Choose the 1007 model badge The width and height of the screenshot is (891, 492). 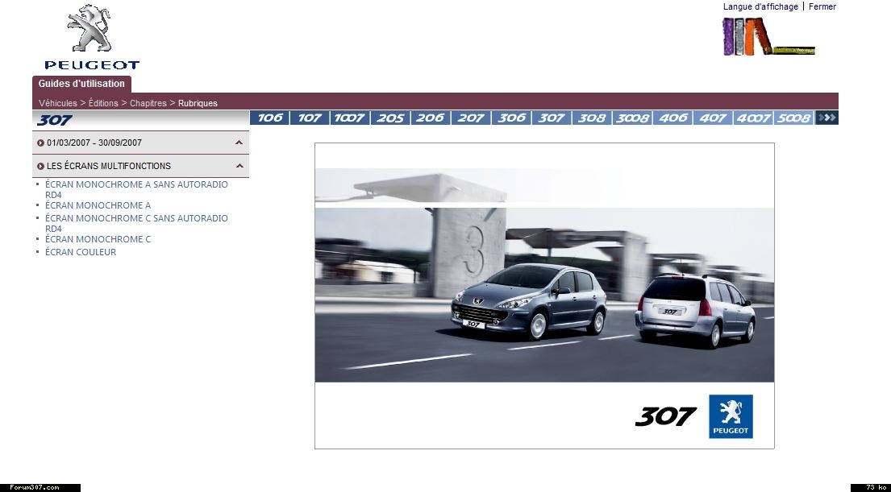tap(350, 118)
